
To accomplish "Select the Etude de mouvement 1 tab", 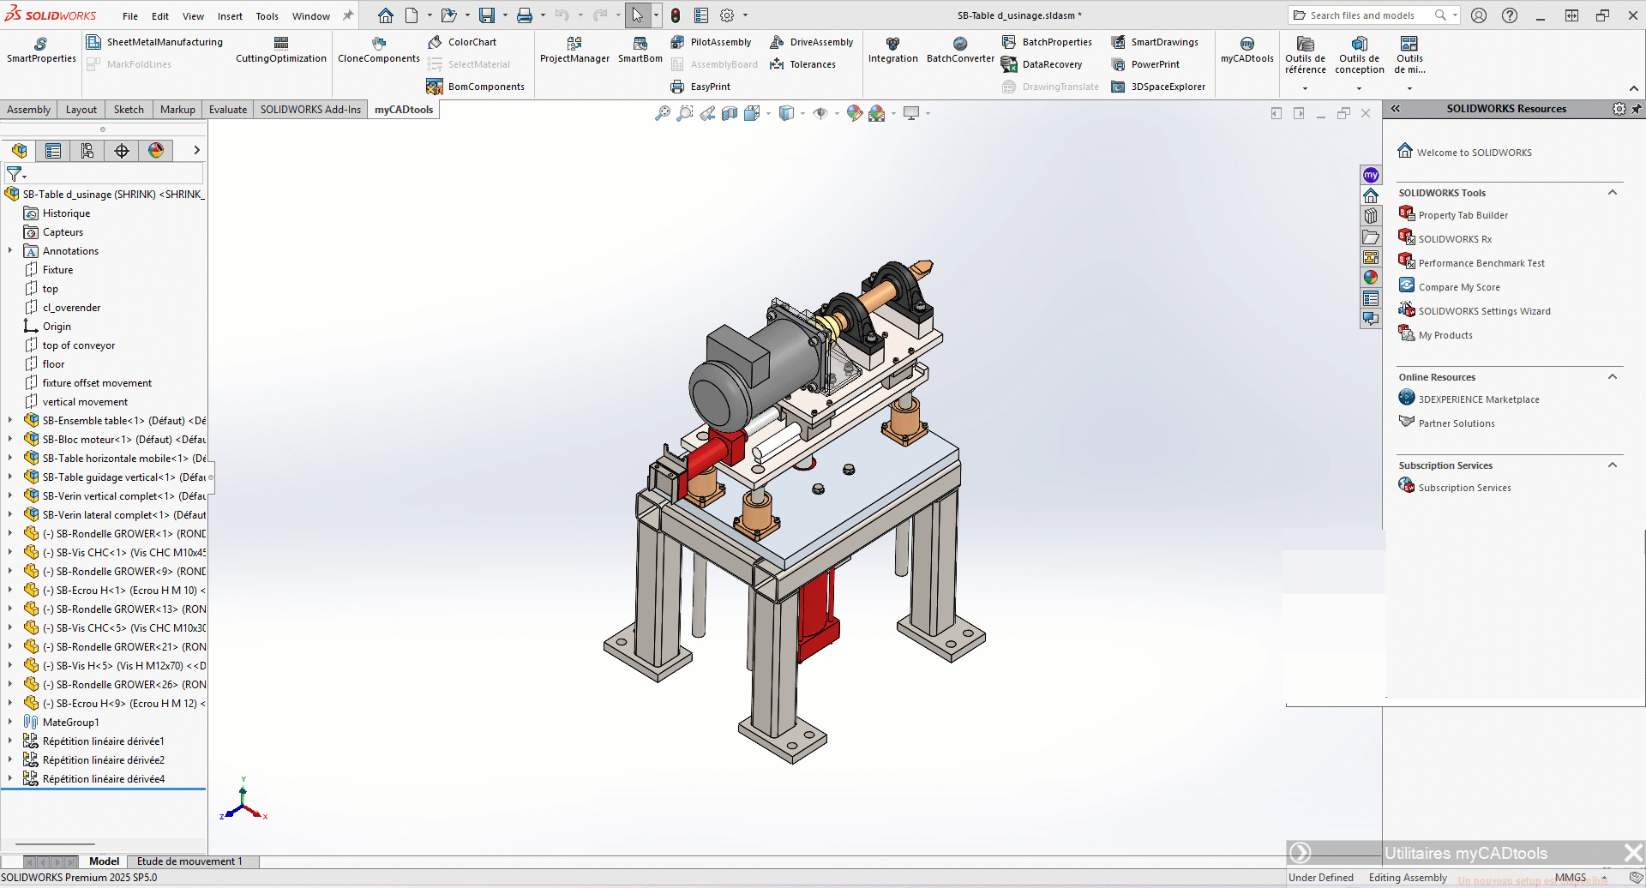I will [x=189, y=861].
